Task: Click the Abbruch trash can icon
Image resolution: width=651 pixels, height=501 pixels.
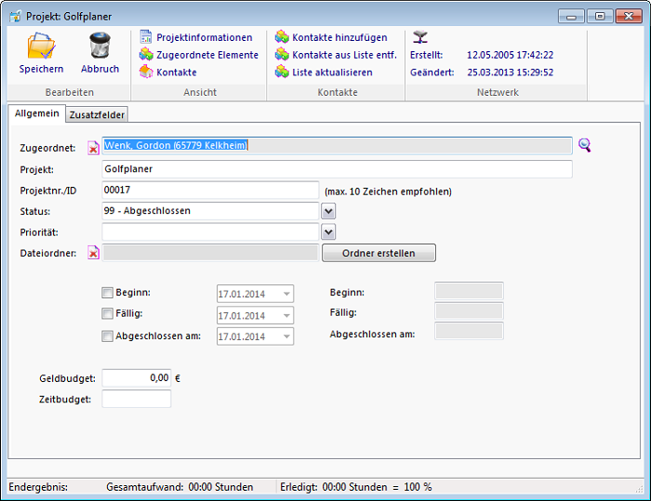Action: pos(100,46)
